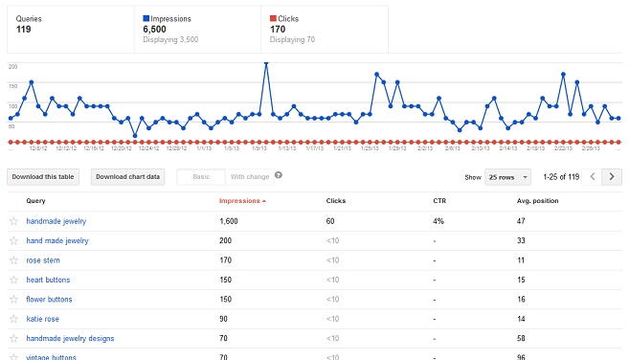
Task: Sort by CTR column header
Action: tap(439, 201)
